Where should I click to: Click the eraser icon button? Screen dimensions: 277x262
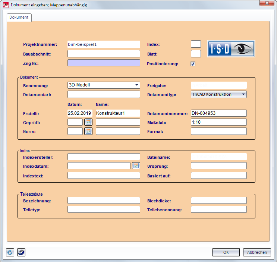point(21,252)
